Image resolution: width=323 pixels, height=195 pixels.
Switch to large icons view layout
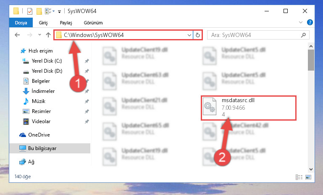point(308,177)
